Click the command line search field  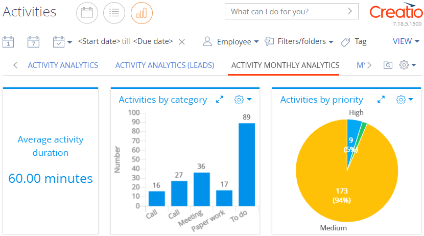pos(292,11)
